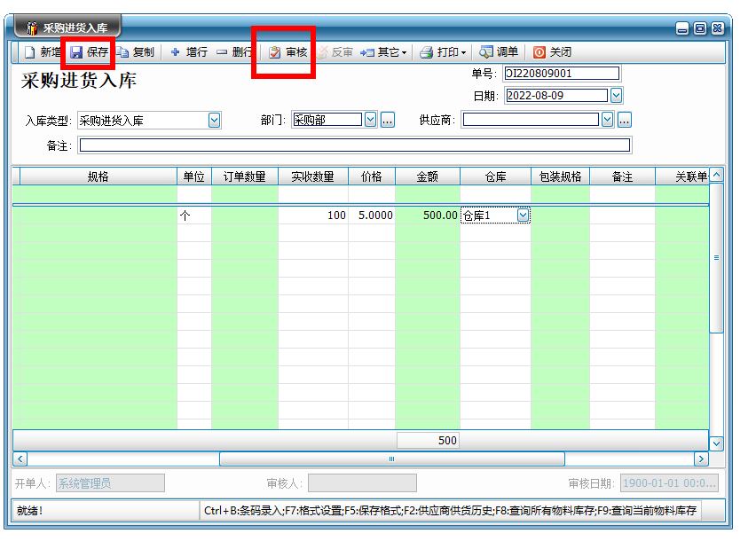Click 调单 to import an order
Screen dimensions: 756x541
coord(499,52)
